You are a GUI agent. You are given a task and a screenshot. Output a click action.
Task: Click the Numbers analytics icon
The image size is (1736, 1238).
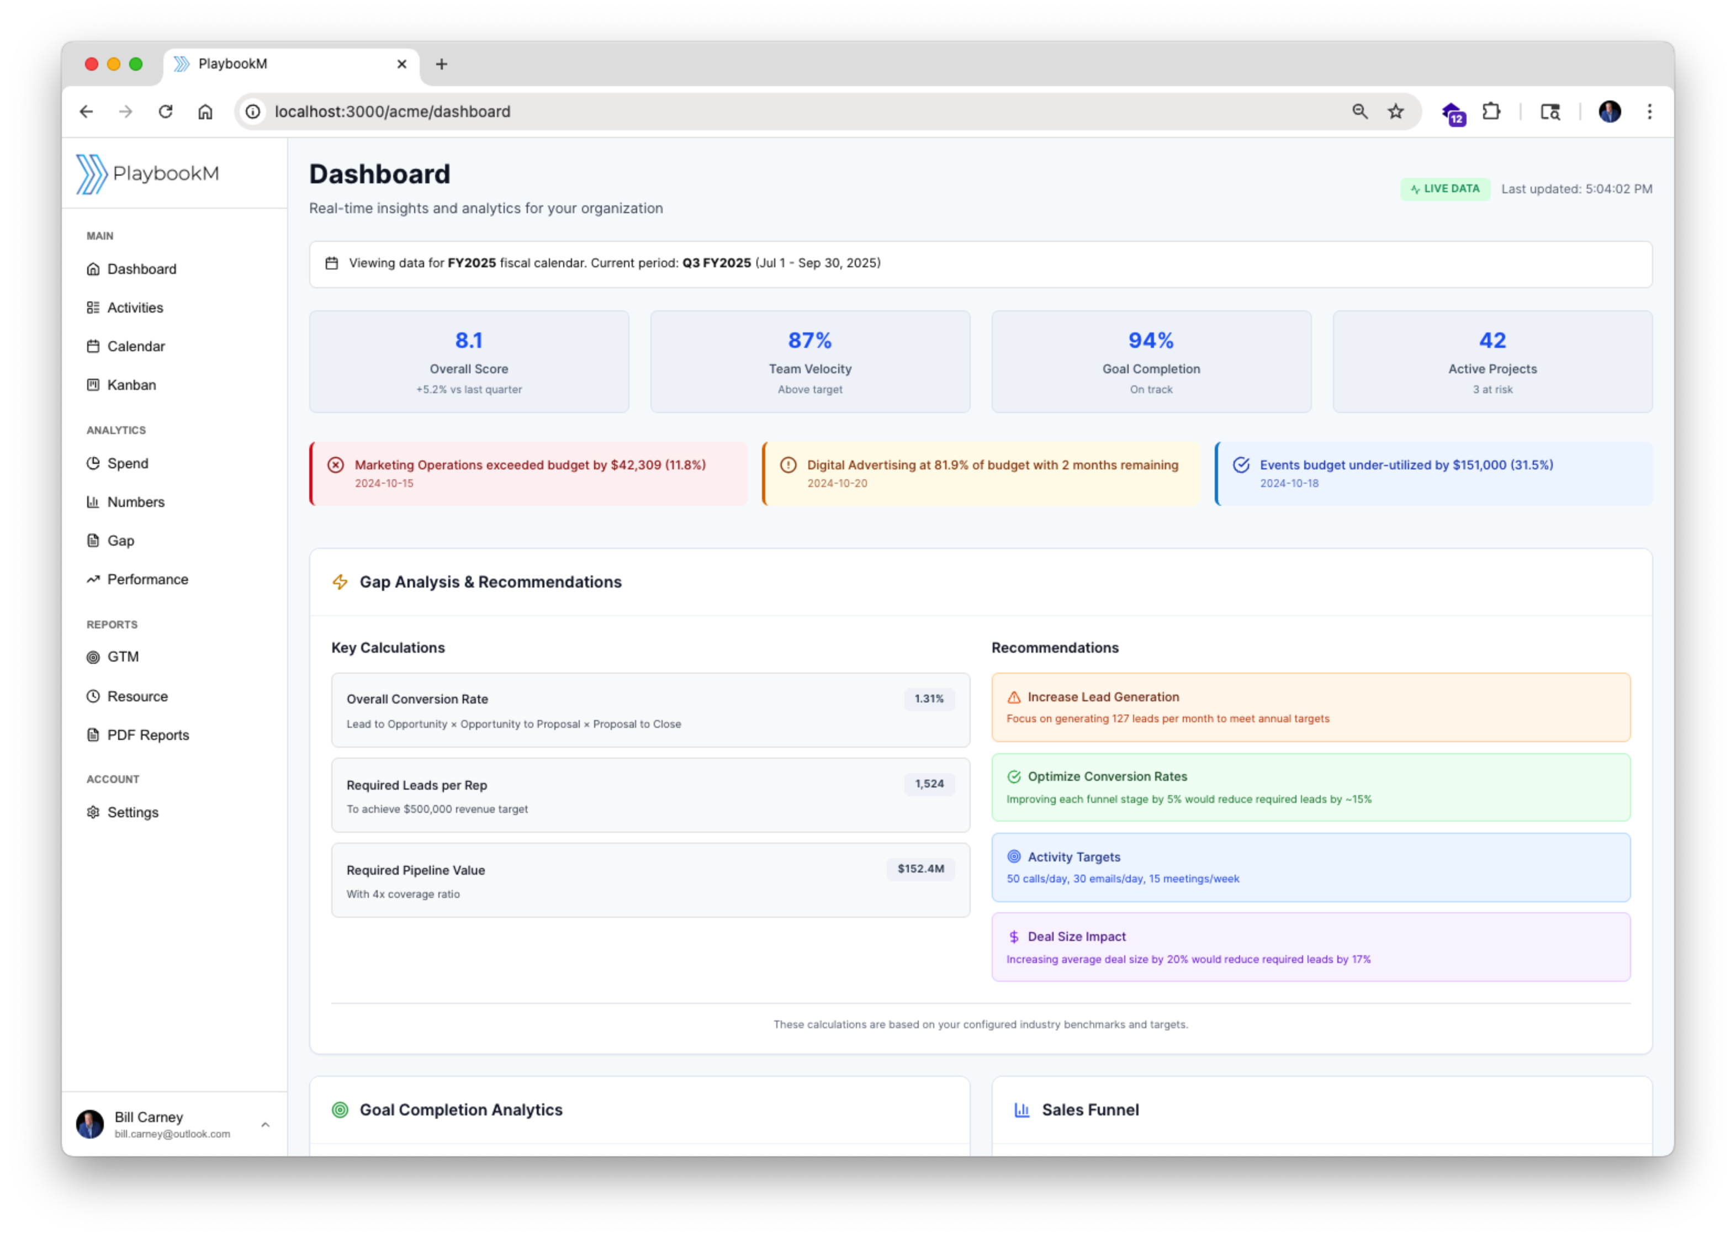click(93, 501)
